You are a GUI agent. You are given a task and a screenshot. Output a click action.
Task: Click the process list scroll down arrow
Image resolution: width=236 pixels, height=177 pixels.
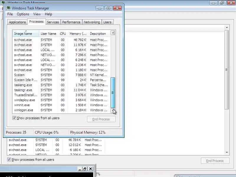point(113,111)
